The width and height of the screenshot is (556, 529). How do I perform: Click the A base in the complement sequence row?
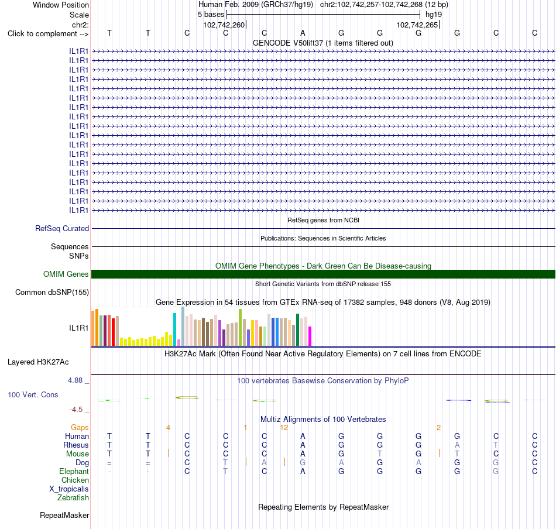click(303, 33)
